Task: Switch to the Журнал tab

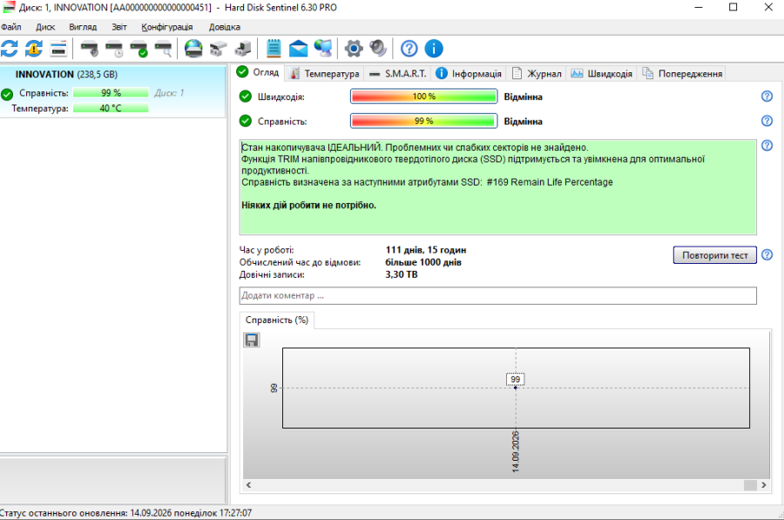Action: coord(537,73)
